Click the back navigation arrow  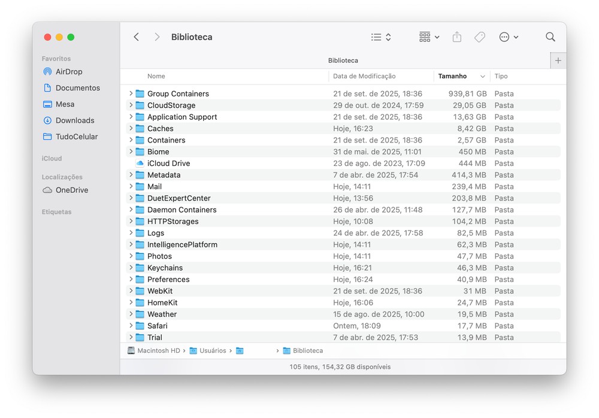[x=137, y=37]
